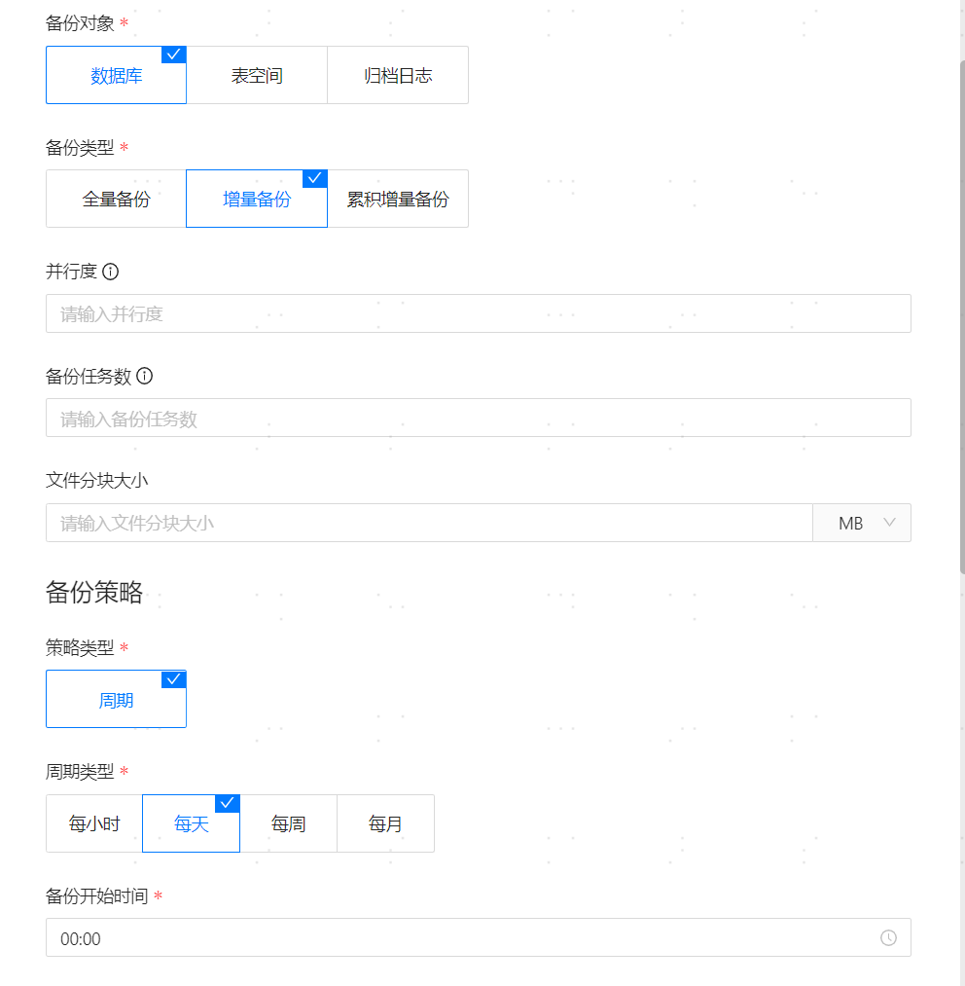
Task: Select 全量备份 backup type
Action: point(116,200)
